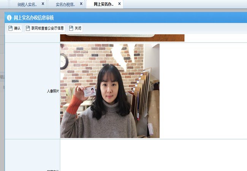247x171 pixels.
Task: Close the 纳税人实名.. tab
Action: [43, 4]
